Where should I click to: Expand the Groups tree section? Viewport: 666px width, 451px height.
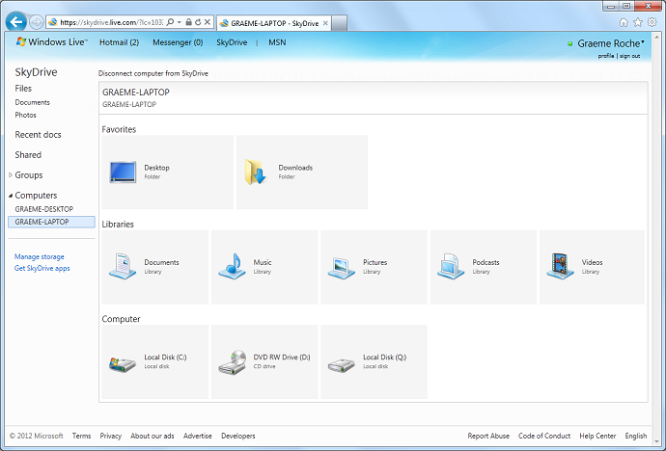click(11, 175)
